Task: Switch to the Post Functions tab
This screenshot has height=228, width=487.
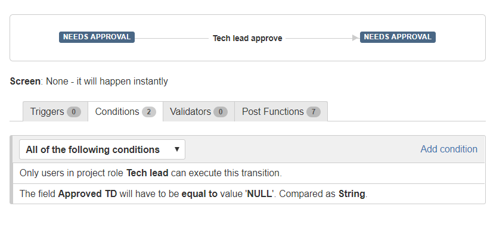Action: pos(281,111)
